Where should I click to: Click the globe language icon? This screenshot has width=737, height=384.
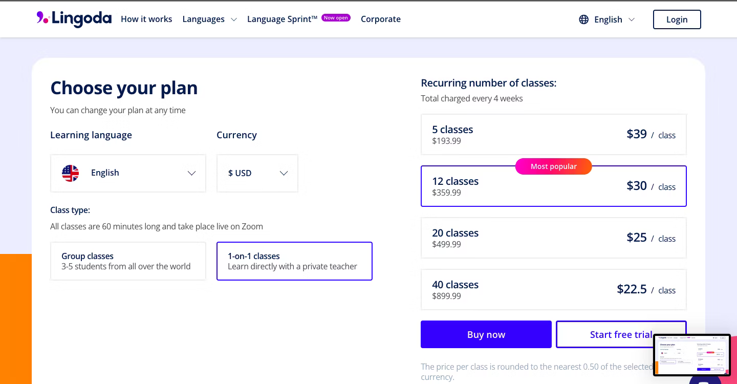pyautogui.click(x=583, y=19)
